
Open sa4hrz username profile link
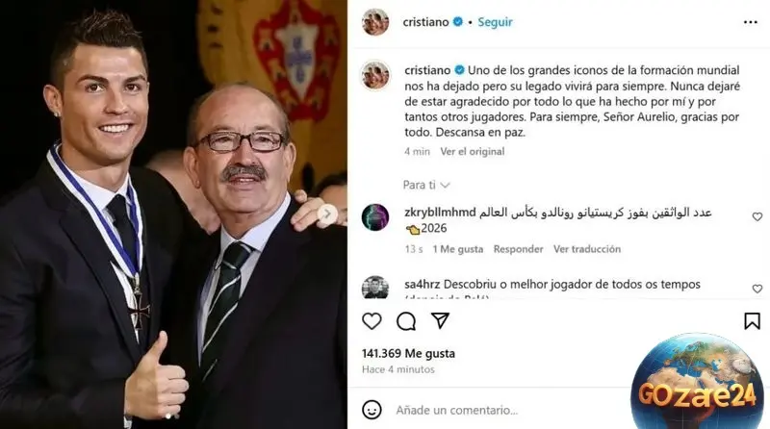click(x=422, y=284)
